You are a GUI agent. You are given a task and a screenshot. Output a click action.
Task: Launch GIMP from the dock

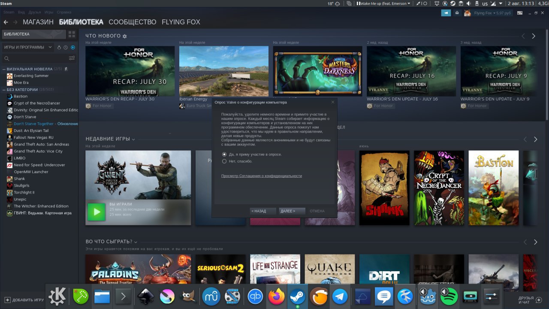(187, 297)
